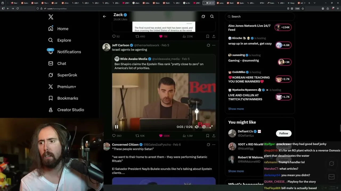The image size is (341, 191).
Task: Go to Home in the sidebar
Action: (x=58, y=29)
